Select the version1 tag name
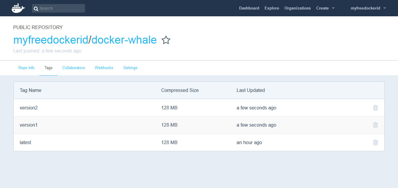 [29, 125]
